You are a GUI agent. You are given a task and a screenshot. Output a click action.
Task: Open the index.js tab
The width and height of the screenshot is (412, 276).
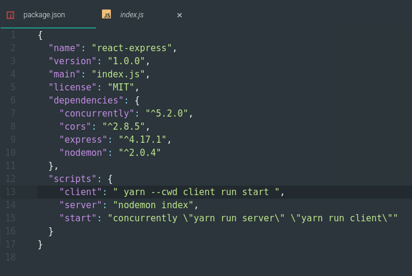click(x=132, y=15)
